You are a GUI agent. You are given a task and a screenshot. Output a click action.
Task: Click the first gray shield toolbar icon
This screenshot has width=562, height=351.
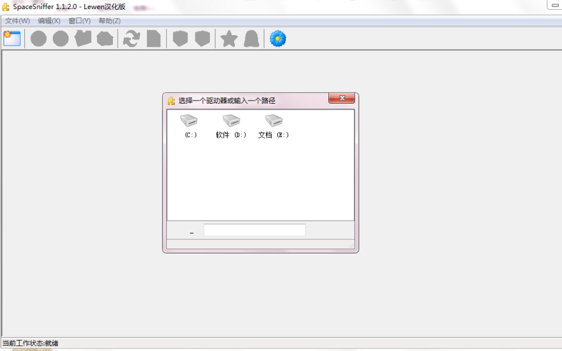[180, 38]
